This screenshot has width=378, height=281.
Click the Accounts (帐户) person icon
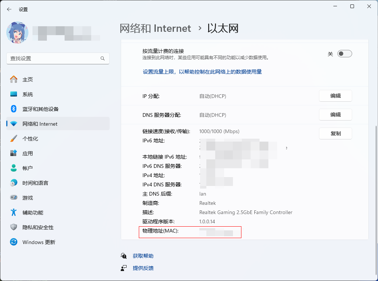(x=14, y=168)
